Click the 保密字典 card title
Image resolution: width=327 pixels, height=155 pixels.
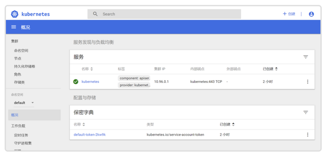click(x=84, y=112)
